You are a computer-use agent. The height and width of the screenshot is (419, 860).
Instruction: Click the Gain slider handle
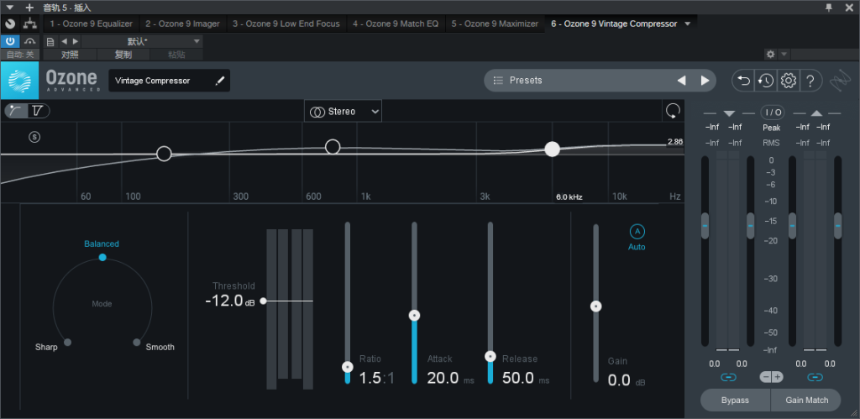point(596,306)
